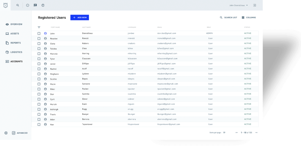Viewport: 301px width, 149px height.
Task: Check the Talisha Chee row checkbox
Action: click(39, 49)
